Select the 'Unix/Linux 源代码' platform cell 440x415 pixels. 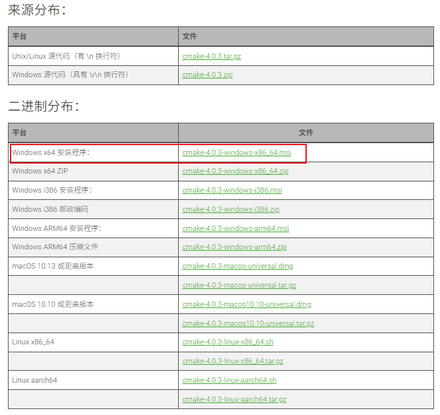[x=94, y=56]
